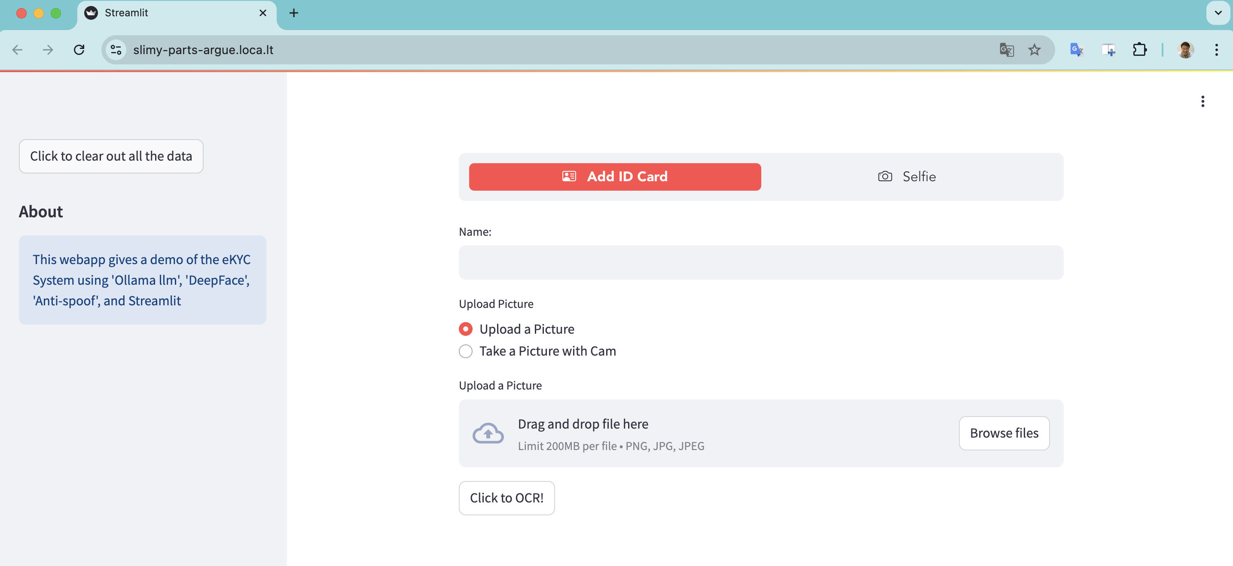Select the Add ID Card tab
1233x566 pixels.
(615, 176)
